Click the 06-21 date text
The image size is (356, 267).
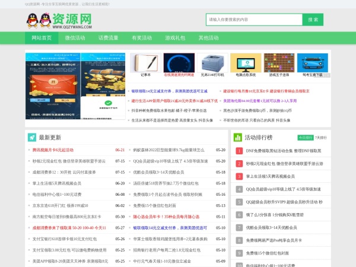(120, 150)
